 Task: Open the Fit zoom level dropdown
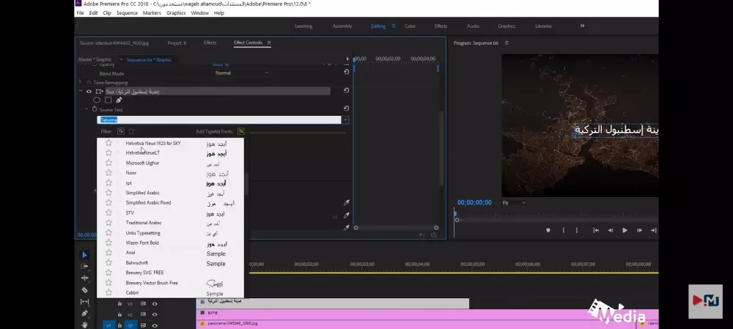pos(514,203)
